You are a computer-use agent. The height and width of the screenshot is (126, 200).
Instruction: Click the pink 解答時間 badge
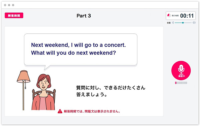[x=14, y=15]
